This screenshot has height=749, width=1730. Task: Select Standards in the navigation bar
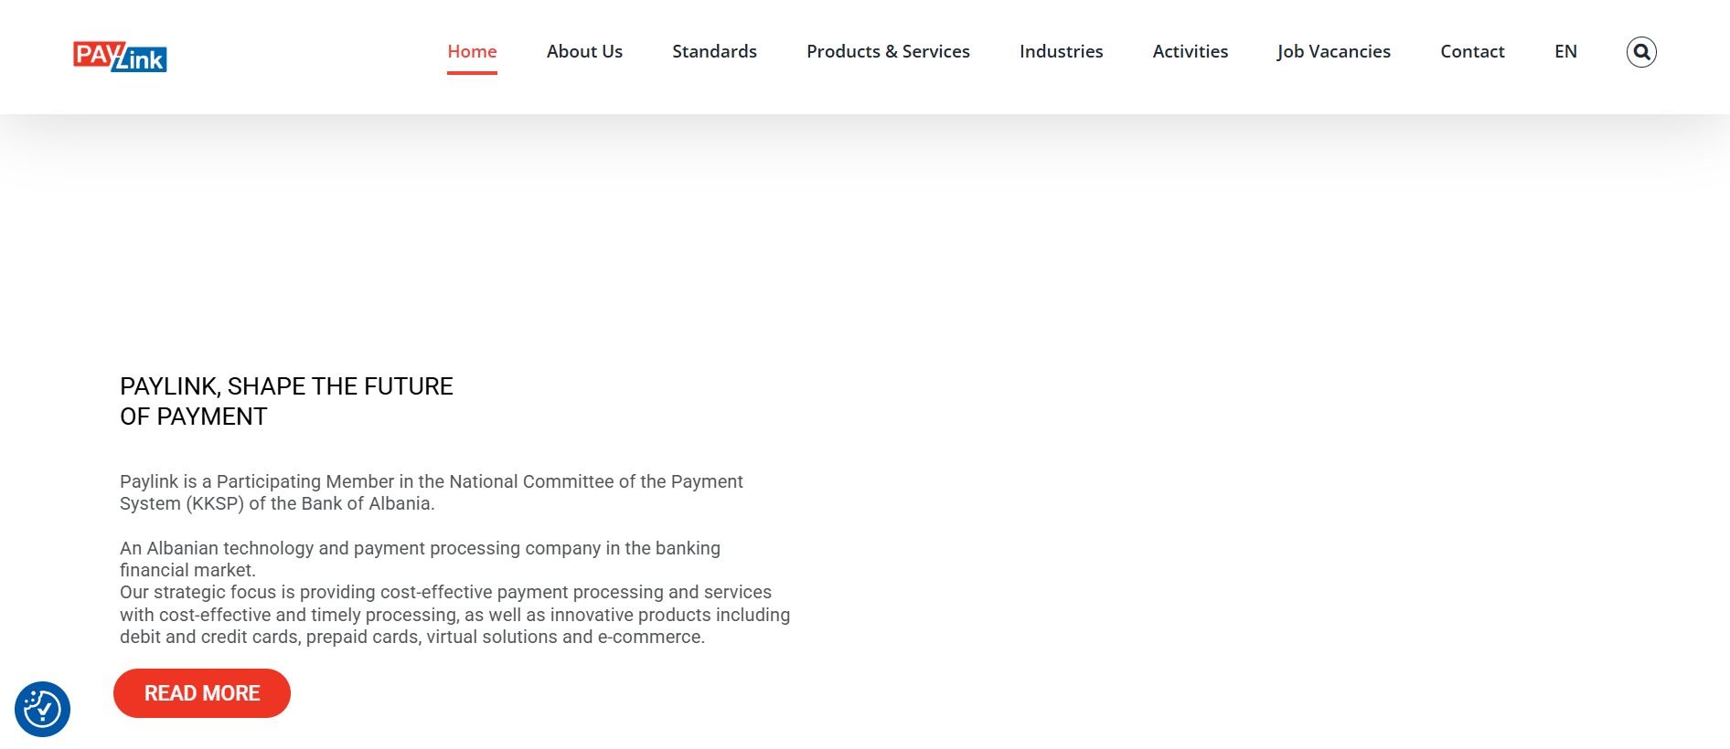point(714,52)
